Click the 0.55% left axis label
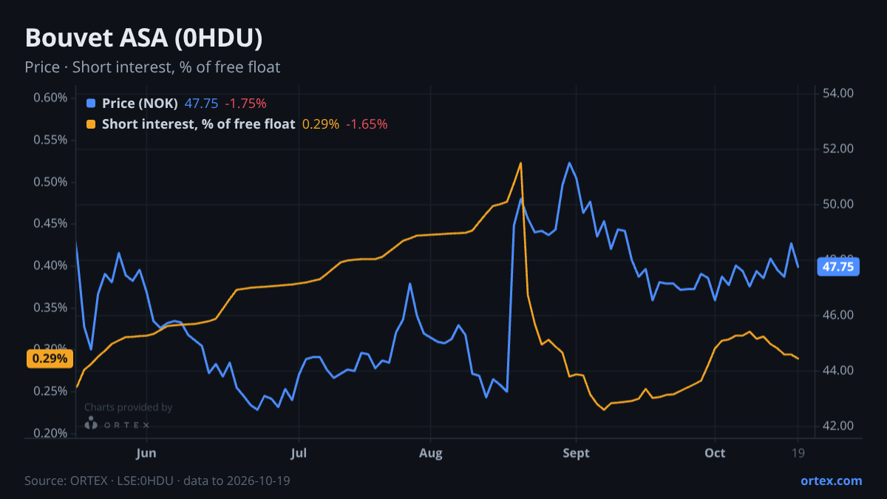Viewport: 887px width, 499px height. [51, 140]
